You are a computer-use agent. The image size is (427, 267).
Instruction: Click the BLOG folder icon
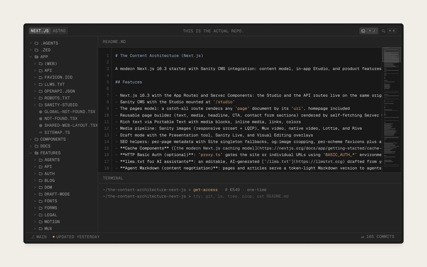tap(41, 180)
